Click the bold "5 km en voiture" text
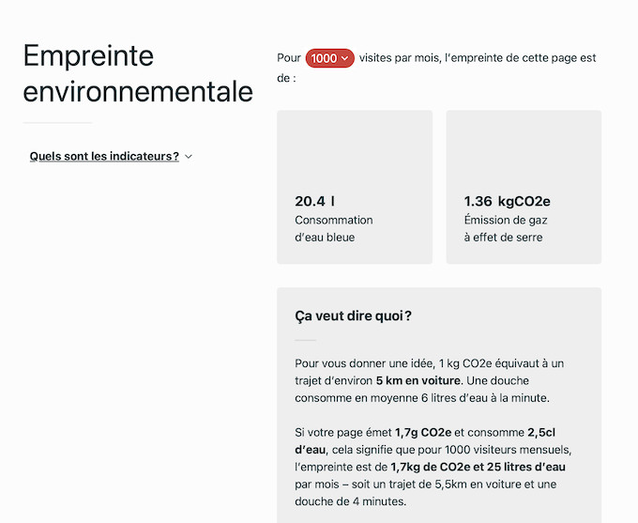The width and height of the screenshot is (638, 523). click(418, 380)
